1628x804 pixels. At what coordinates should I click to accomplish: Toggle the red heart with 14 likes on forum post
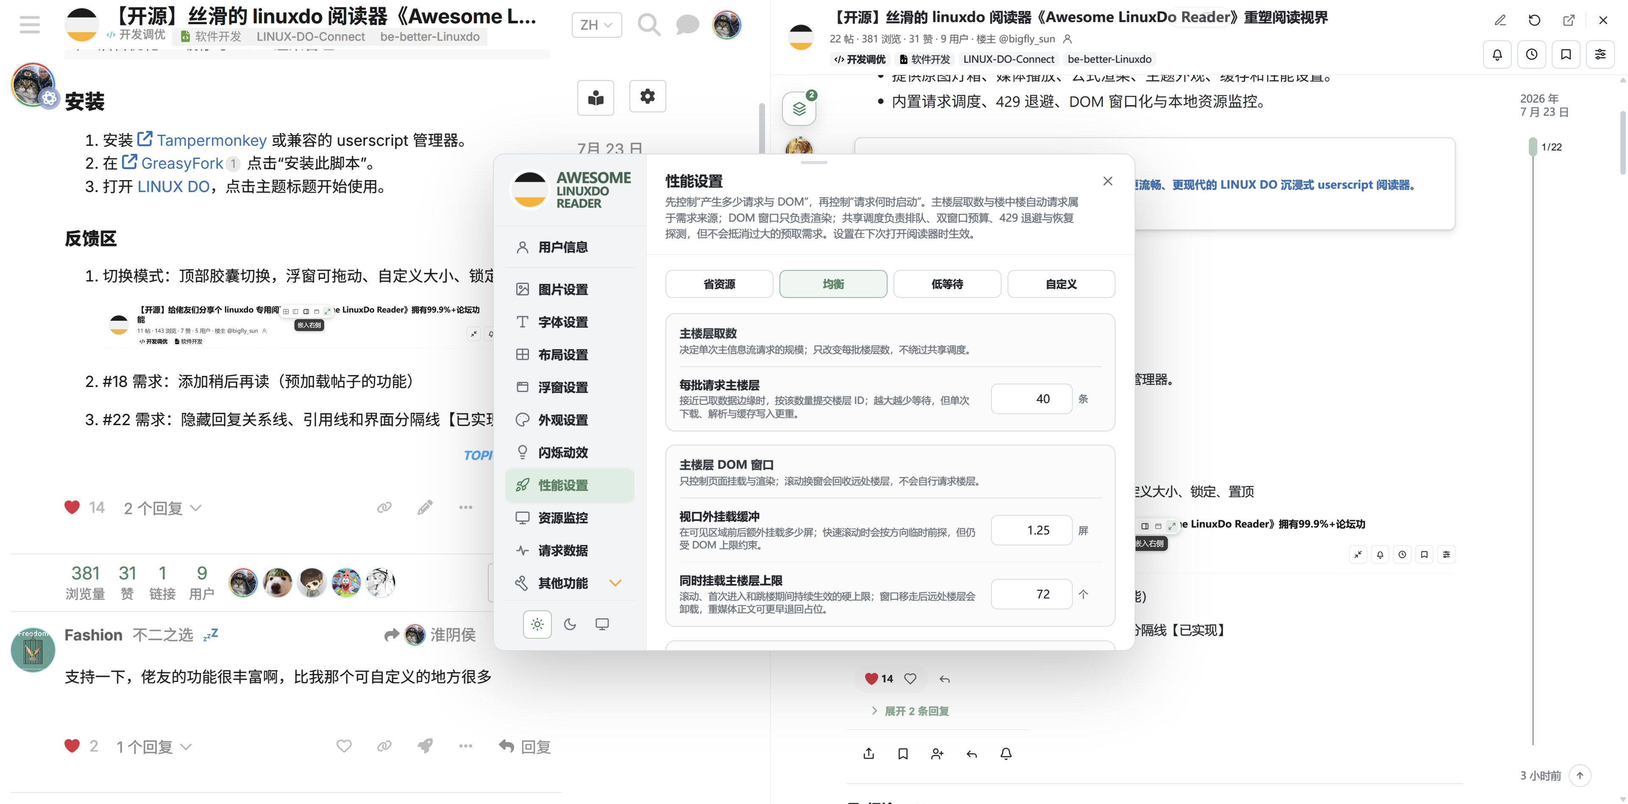(x=72, y=508)
